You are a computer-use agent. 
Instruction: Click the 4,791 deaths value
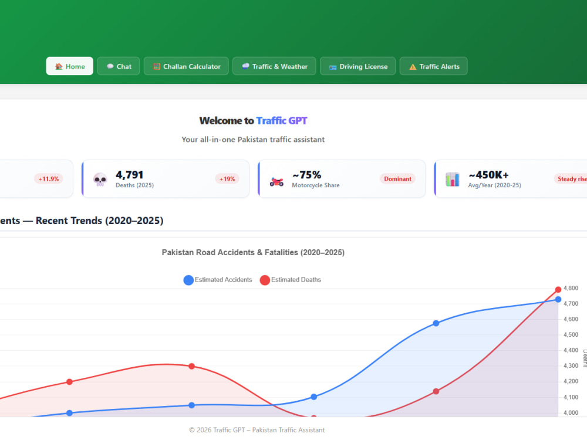(130, 175)
